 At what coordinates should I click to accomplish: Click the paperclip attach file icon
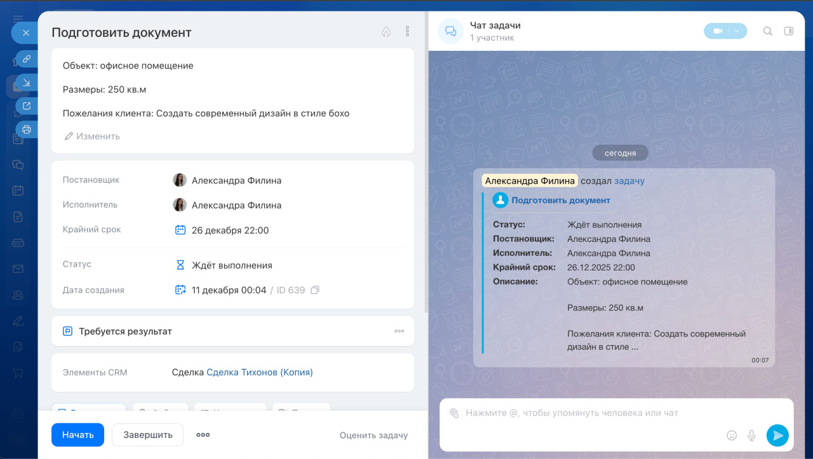(454, 413)
